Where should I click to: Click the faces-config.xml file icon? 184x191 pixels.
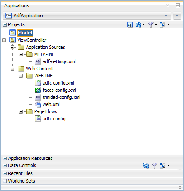pyautogui.click(x=38, y=90)
